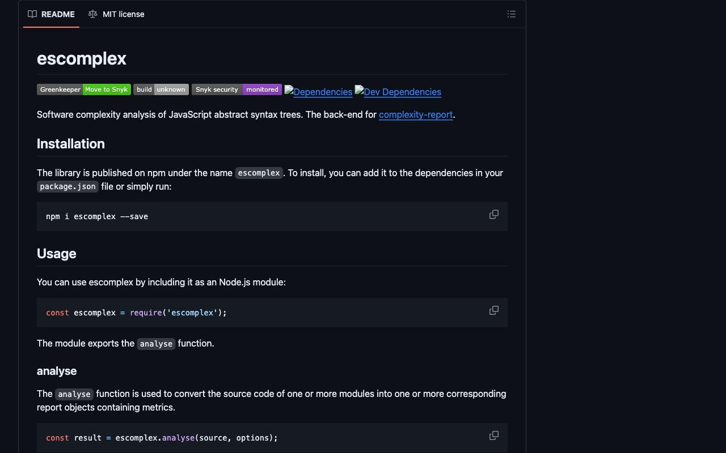The width and height of the screenshot is (726, 453).
Task: Open the Dev Dependencies badge link
Action: point(398,92)
